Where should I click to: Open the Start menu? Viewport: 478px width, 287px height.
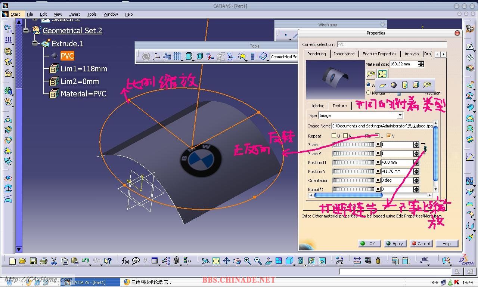click(15, 14)
